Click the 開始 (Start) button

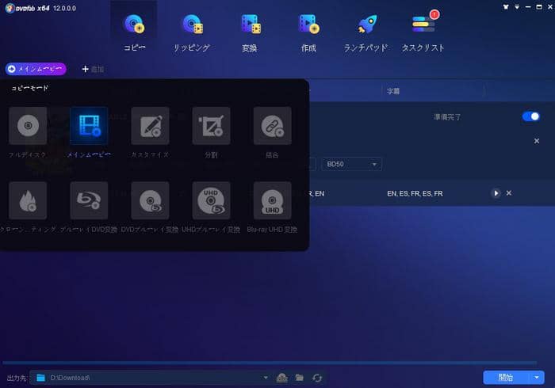pos(506,378)
